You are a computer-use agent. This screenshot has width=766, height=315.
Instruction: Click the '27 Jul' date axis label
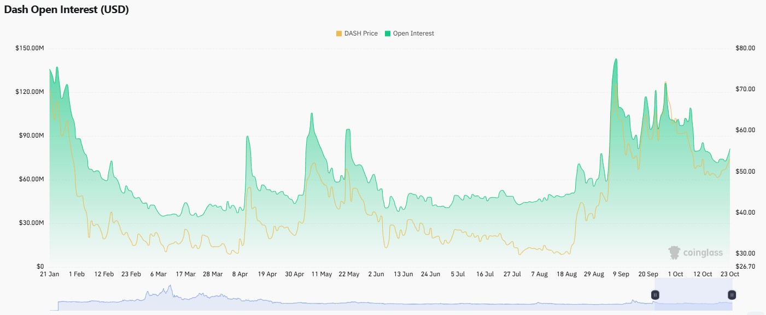[512, 274]
